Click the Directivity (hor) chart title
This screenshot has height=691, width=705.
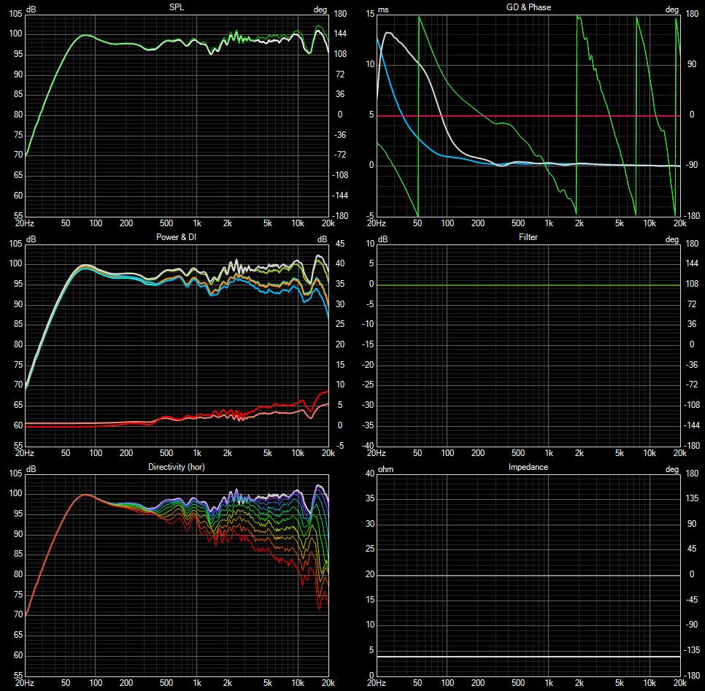point(177,467)
